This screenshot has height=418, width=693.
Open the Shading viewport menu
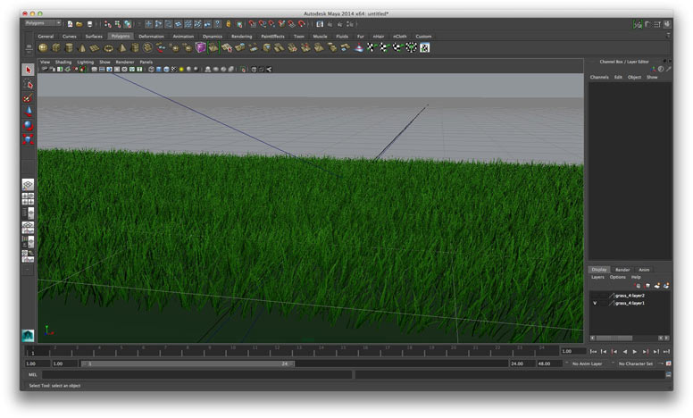pyautogui.click(x=63, y=62)
